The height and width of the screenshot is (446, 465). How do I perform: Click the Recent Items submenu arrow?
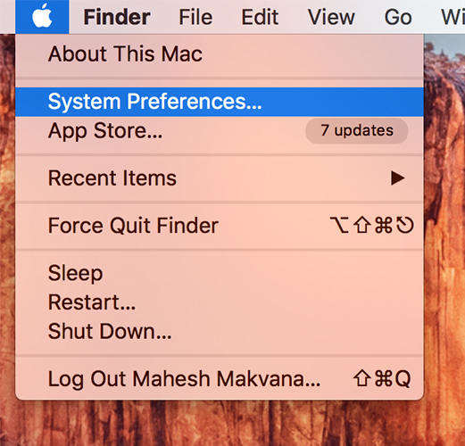pos(398,178)
